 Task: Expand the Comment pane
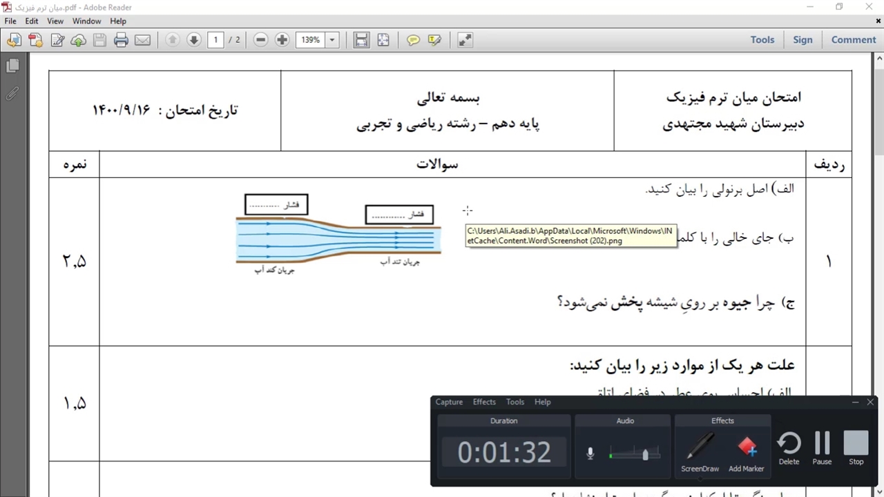pos(853,40)
